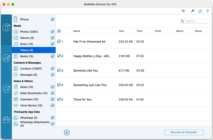This screenshot has height=140, width=213.
Task: Select the There for You video row
Action: click(82, 100)
